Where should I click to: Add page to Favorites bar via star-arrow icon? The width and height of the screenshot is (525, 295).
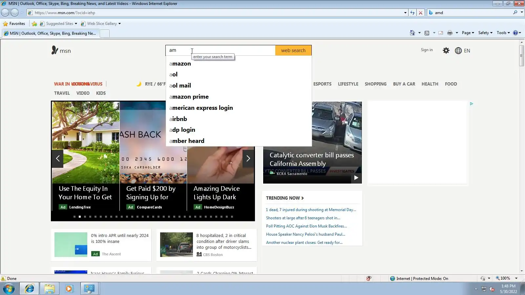34,24
